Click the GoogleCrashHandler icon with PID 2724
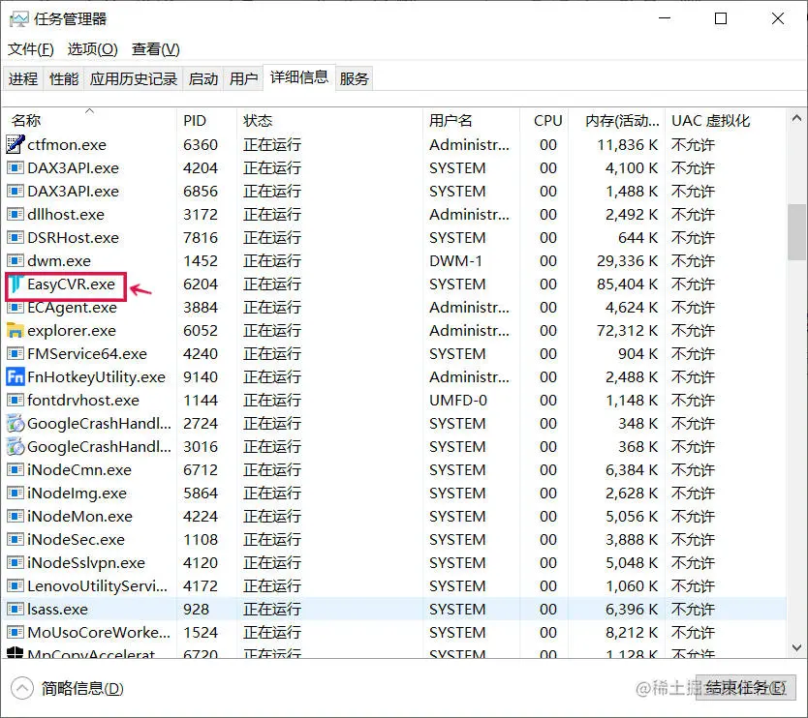The image size is (808, 718). [x=15, y=423]
